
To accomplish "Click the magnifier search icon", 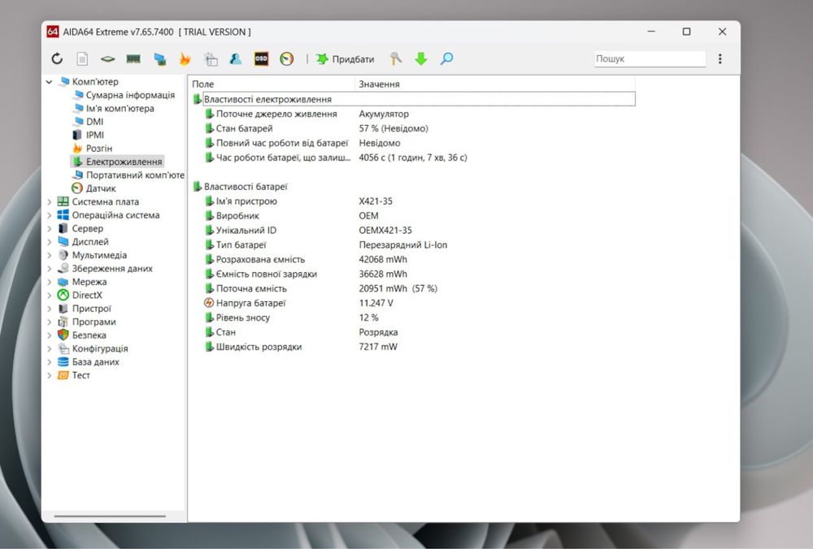I will point(446,59).
